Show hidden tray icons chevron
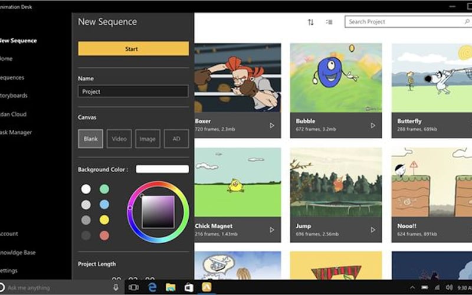 (412, 288)
